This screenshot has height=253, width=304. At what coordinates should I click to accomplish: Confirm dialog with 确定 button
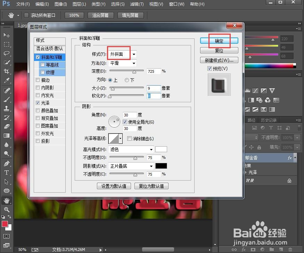click(x=219, y=41)
